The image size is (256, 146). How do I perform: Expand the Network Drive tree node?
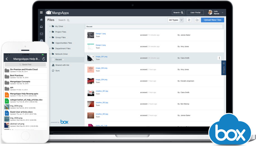pos(50,54)
